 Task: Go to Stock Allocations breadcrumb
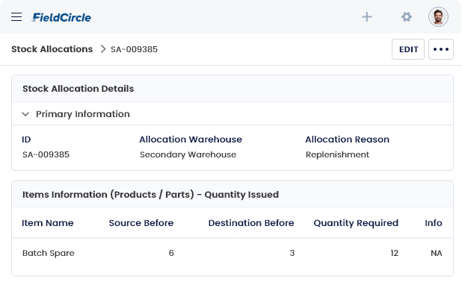52,49
